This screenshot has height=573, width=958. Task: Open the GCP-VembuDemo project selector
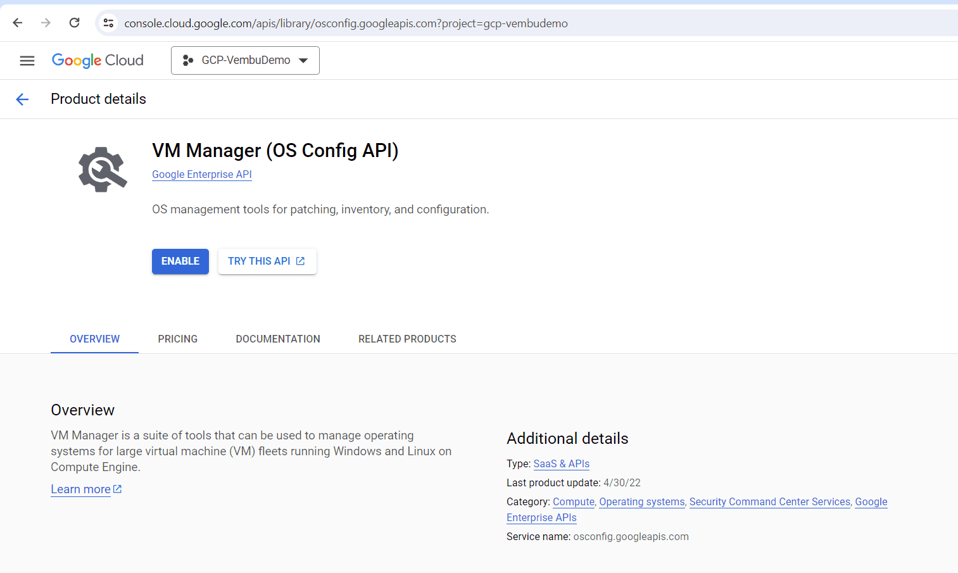[x=245, y=60]
